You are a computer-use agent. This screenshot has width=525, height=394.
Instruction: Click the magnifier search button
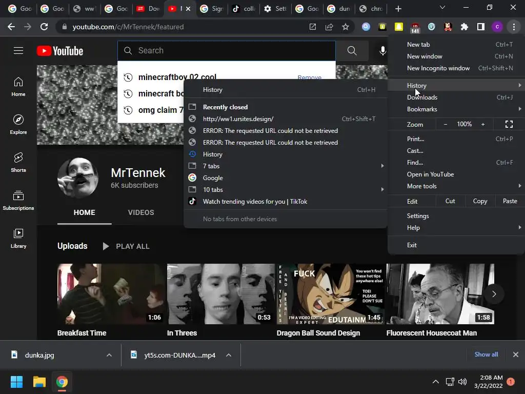(x=352, y=51)
